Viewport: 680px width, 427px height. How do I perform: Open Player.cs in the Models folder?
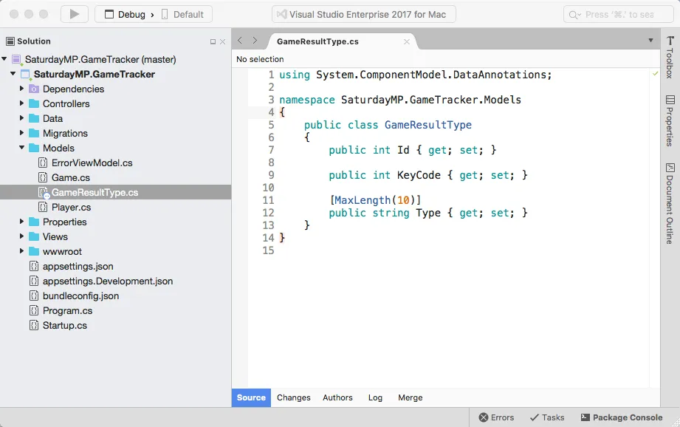click(71, 207)
